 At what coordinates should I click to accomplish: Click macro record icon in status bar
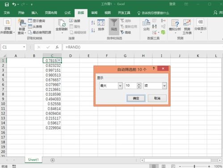(14, 166)
